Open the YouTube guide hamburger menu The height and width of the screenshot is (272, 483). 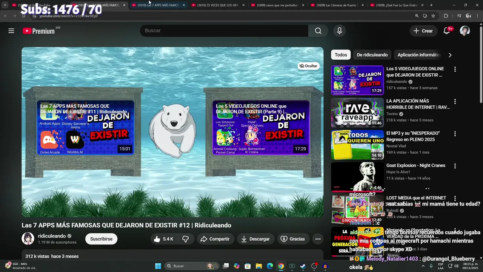pos(11,31)
